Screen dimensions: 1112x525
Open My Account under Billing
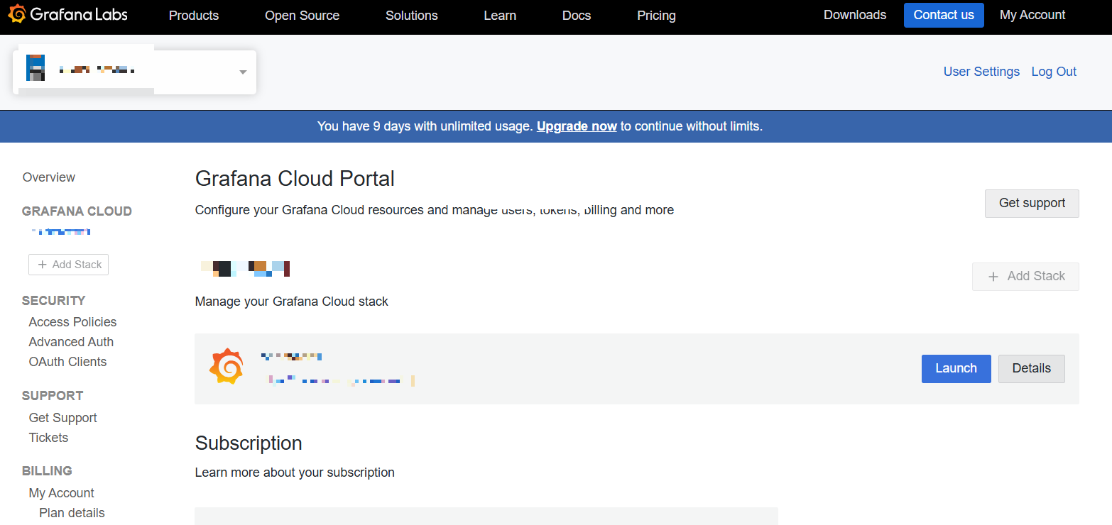pos(61,493)
